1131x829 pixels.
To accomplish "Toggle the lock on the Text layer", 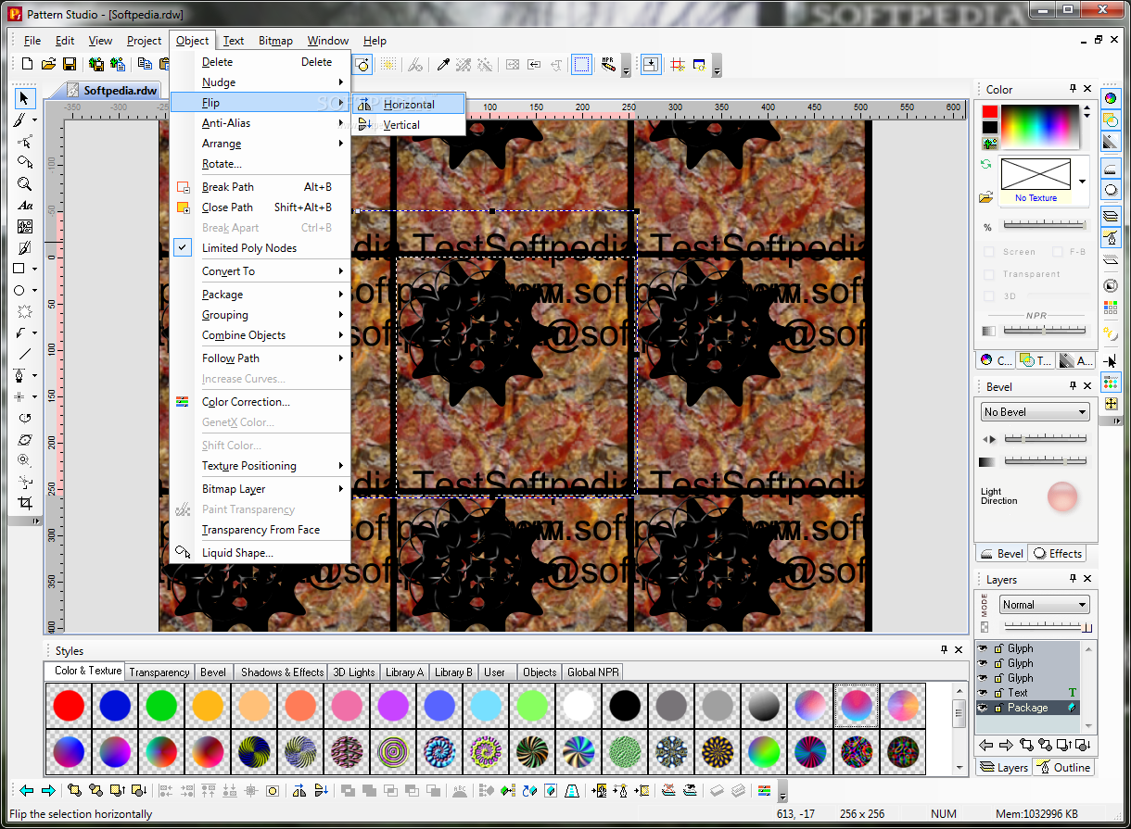I will point(998,693).
